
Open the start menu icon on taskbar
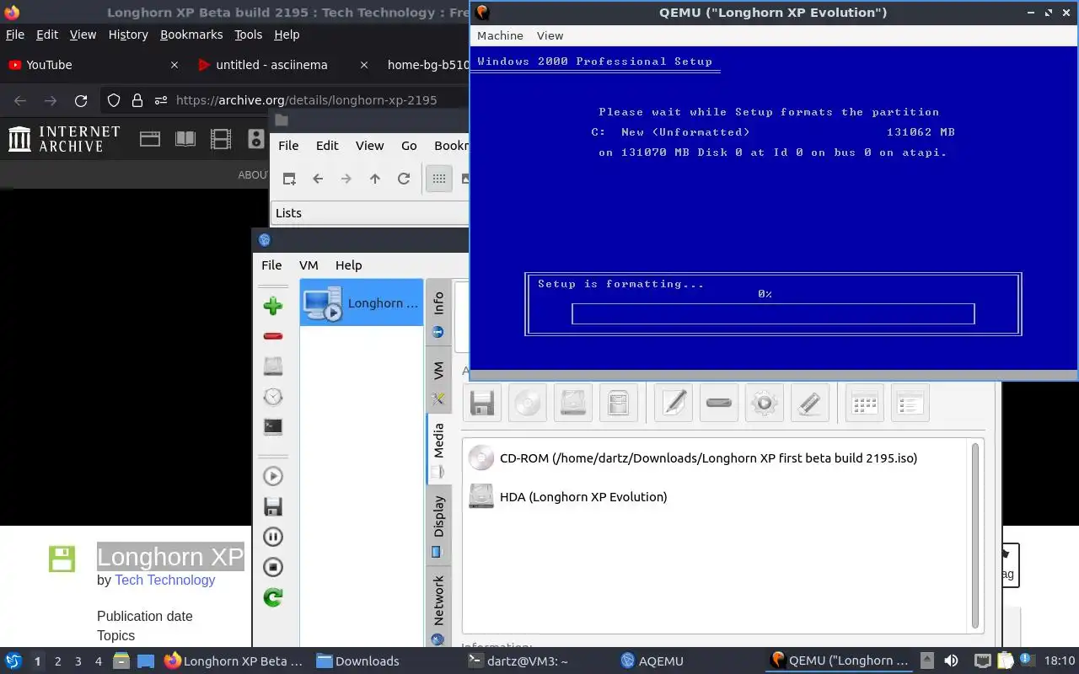13,661
